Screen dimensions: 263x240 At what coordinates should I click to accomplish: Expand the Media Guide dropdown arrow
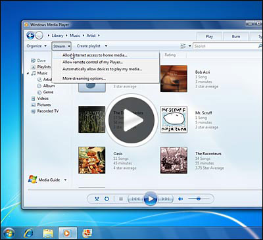(x=65, y=180)
